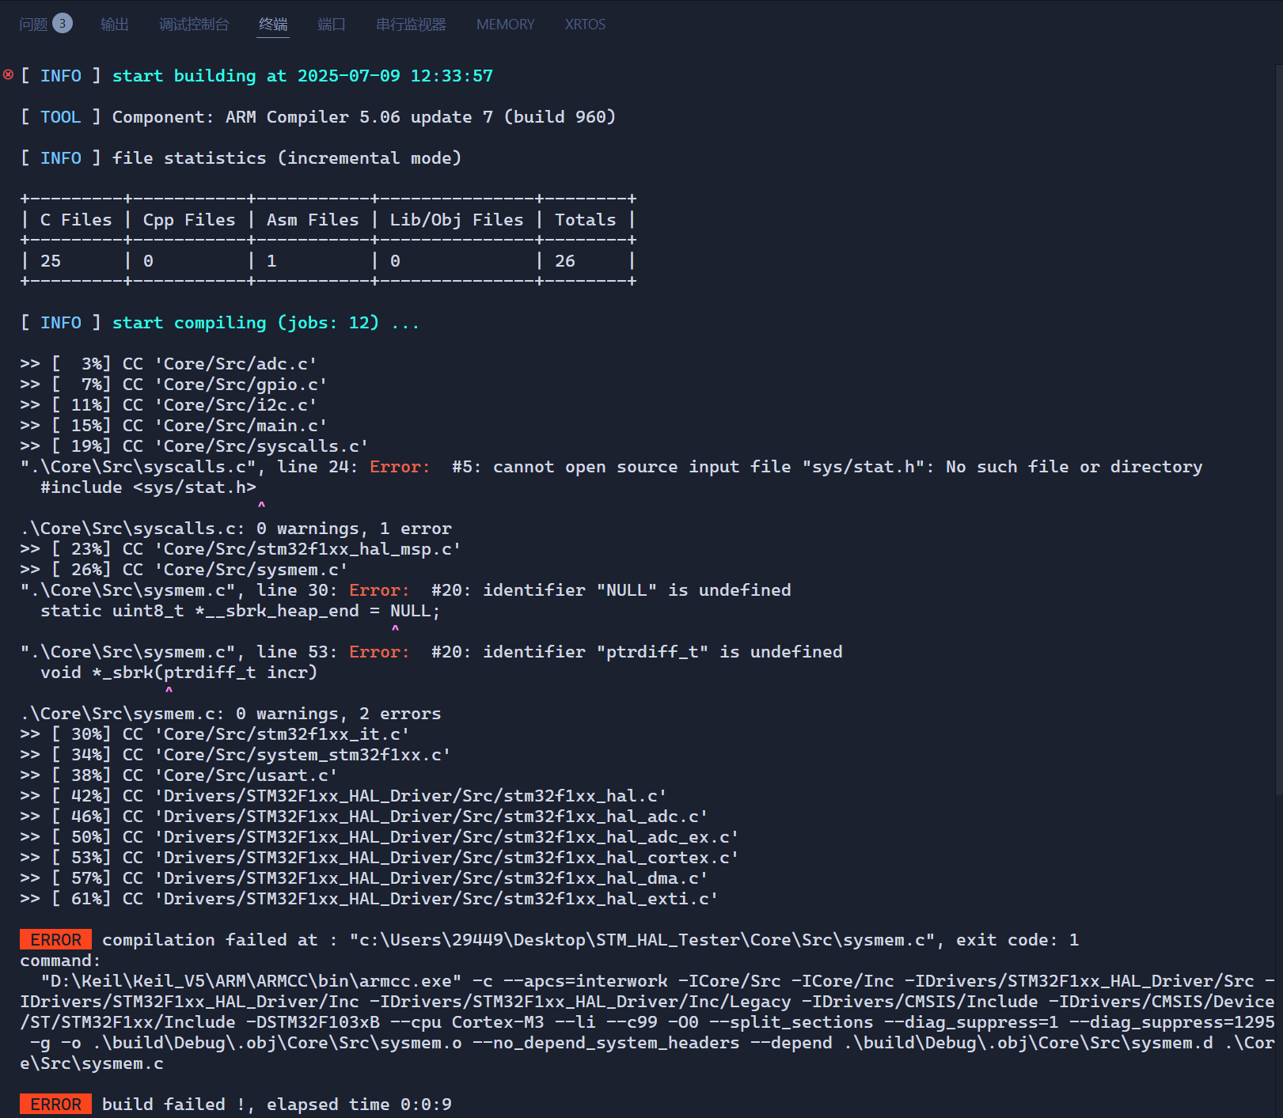Click the CC 'Core/Src/gpio.c' line
Screen dimensions: 1283x1118
click(x=173, y=385)
